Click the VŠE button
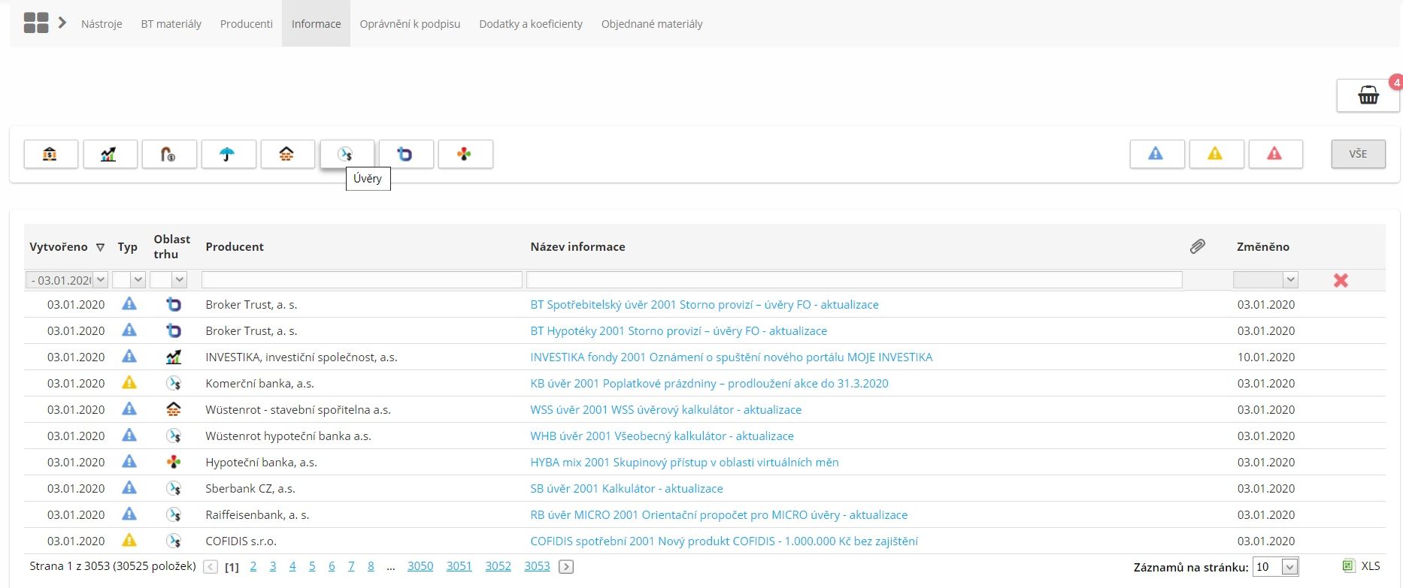 pyautogui.click(x=1358, y=154)
